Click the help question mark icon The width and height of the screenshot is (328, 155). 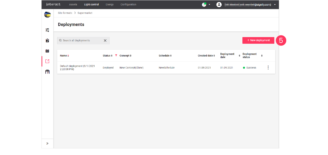(204, 4)
